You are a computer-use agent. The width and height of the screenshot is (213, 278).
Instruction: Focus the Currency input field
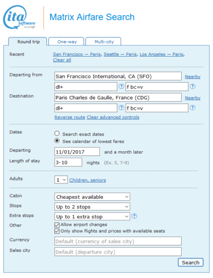[118, 241]
